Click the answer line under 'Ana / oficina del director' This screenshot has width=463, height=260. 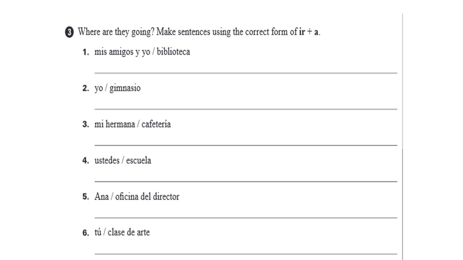click(x=246, y=218)
